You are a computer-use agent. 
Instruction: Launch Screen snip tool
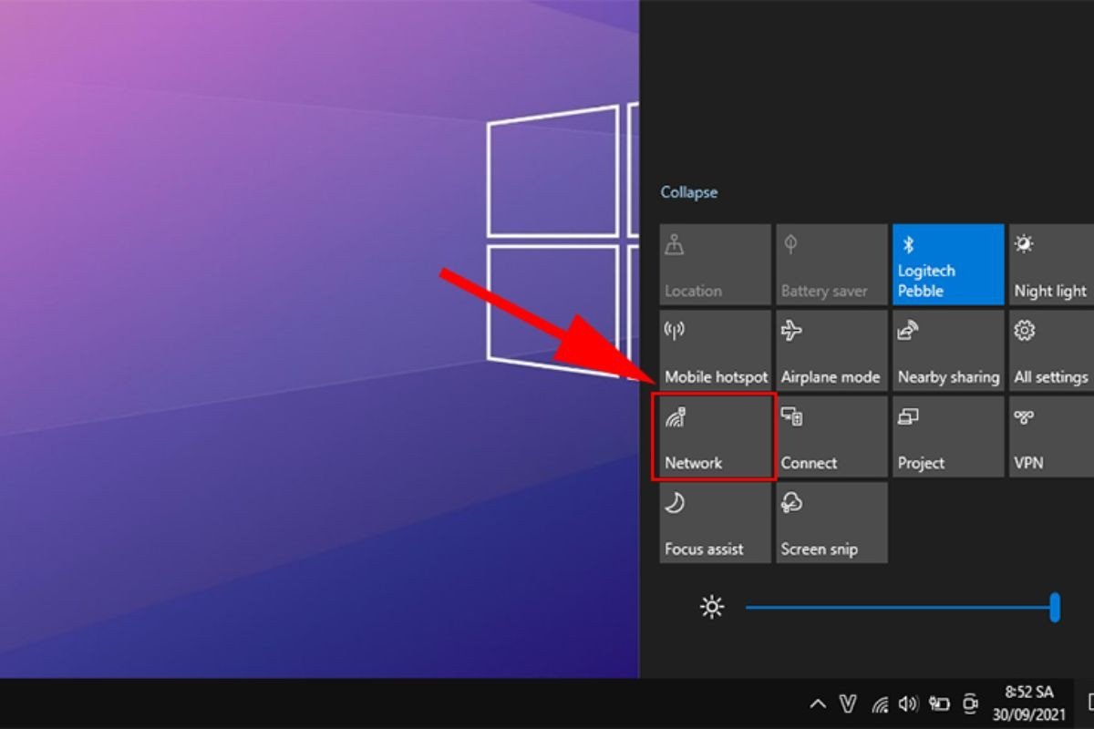coord(831,523)
